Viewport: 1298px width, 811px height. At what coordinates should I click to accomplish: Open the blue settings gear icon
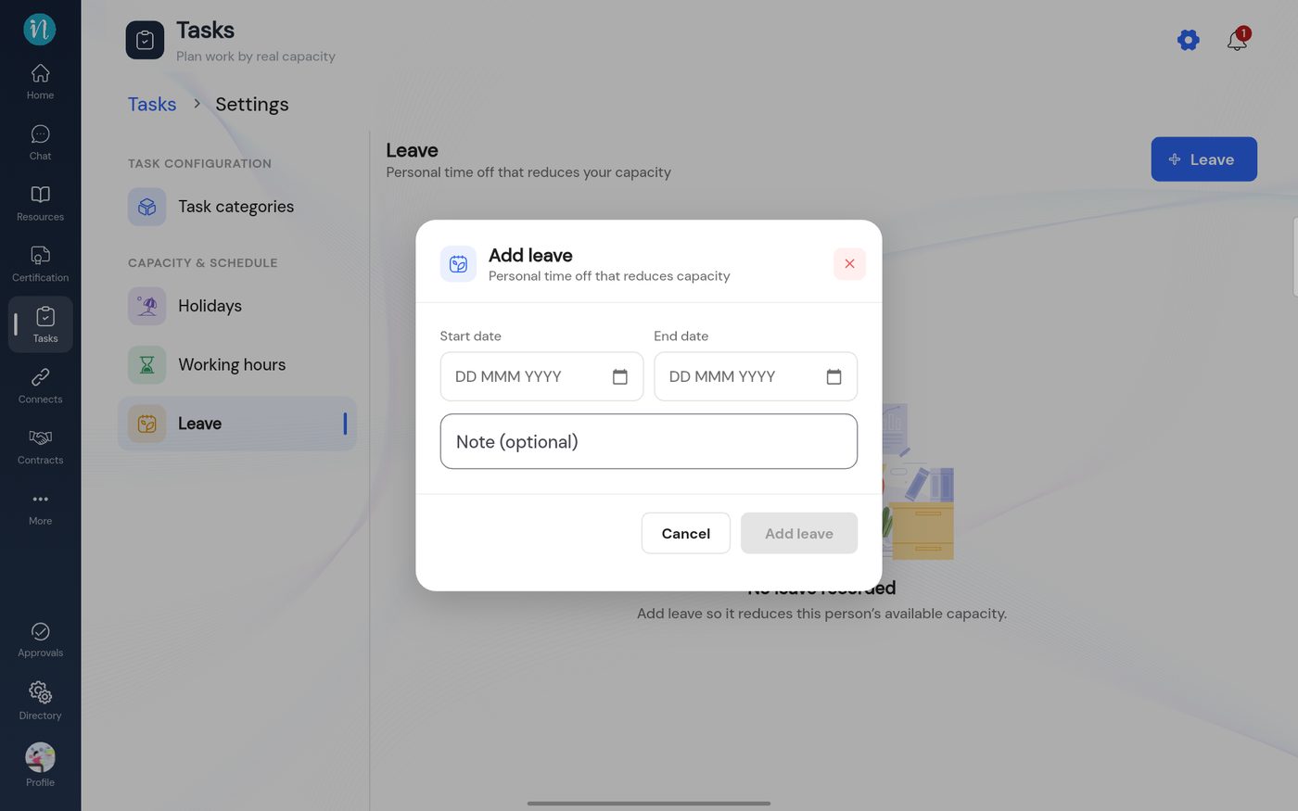1188,40
